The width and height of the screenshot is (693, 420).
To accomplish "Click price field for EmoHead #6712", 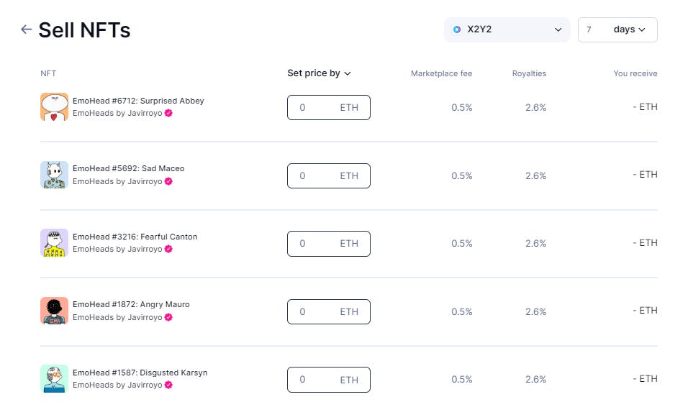I will [317, 107].
